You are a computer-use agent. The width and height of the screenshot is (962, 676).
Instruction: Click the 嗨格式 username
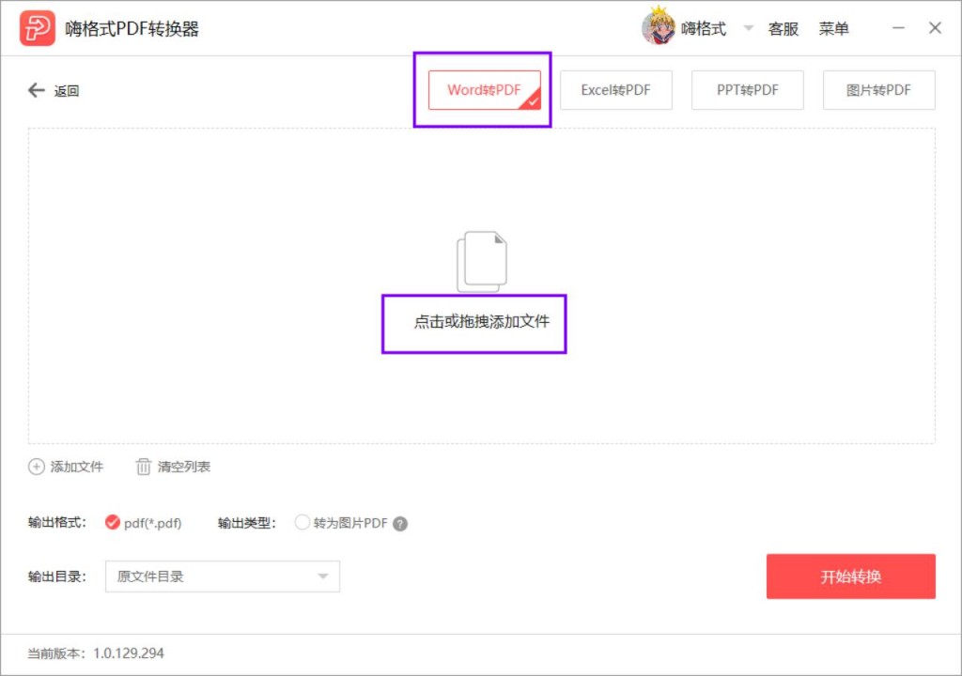704,29
